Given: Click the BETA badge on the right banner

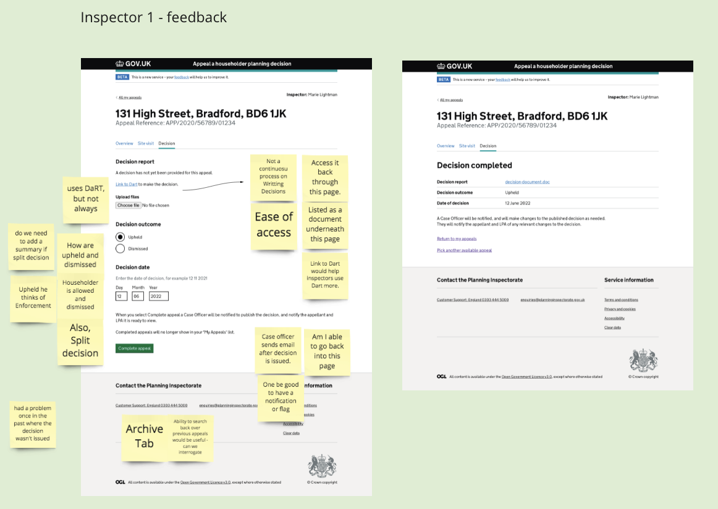Looking at the screenshot, I should 444,79.
